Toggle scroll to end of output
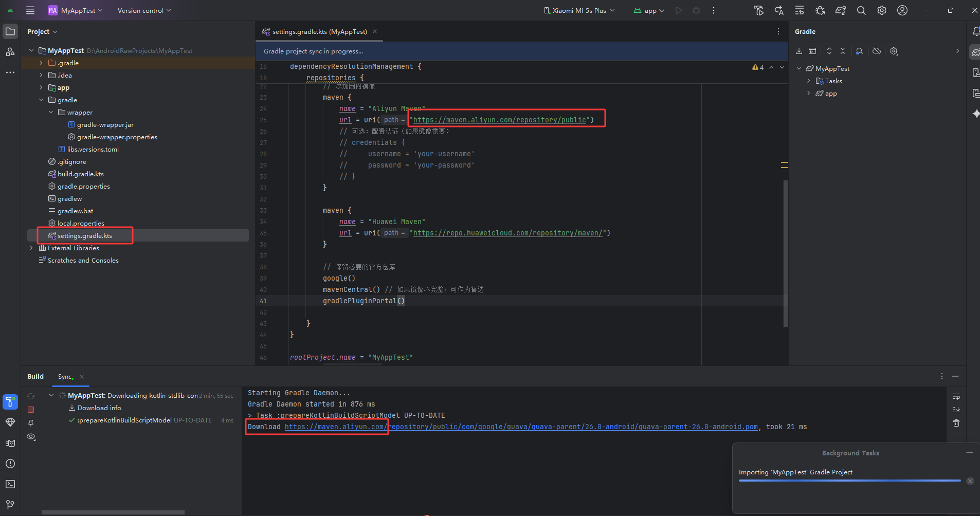 click(956, 410)
